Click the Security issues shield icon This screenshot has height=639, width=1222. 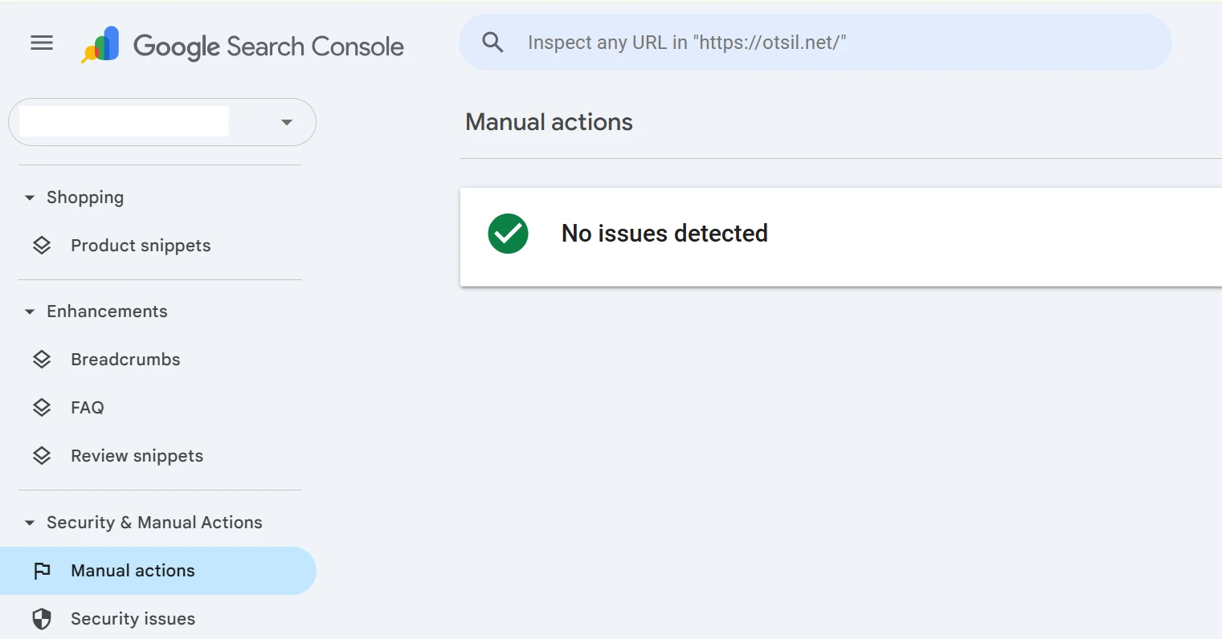coord(42,619)
